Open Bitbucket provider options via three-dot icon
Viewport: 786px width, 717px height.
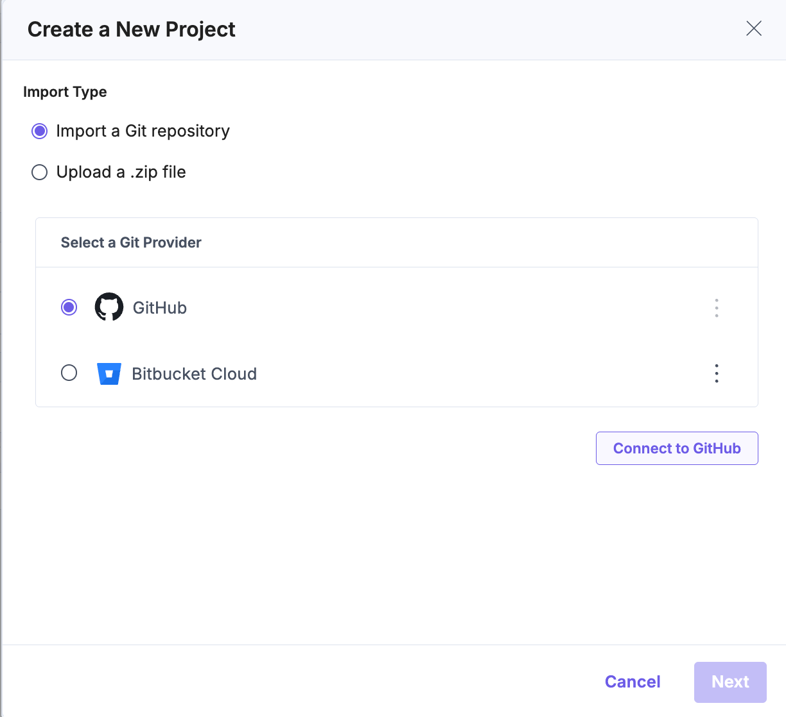tap(716, 373)
